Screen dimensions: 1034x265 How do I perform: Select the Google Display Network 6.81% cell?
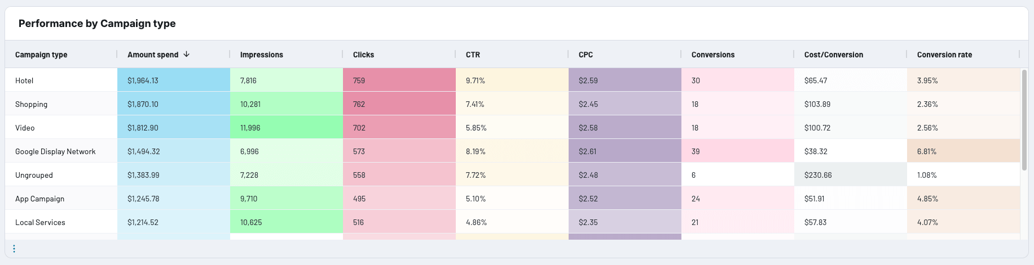927,152
